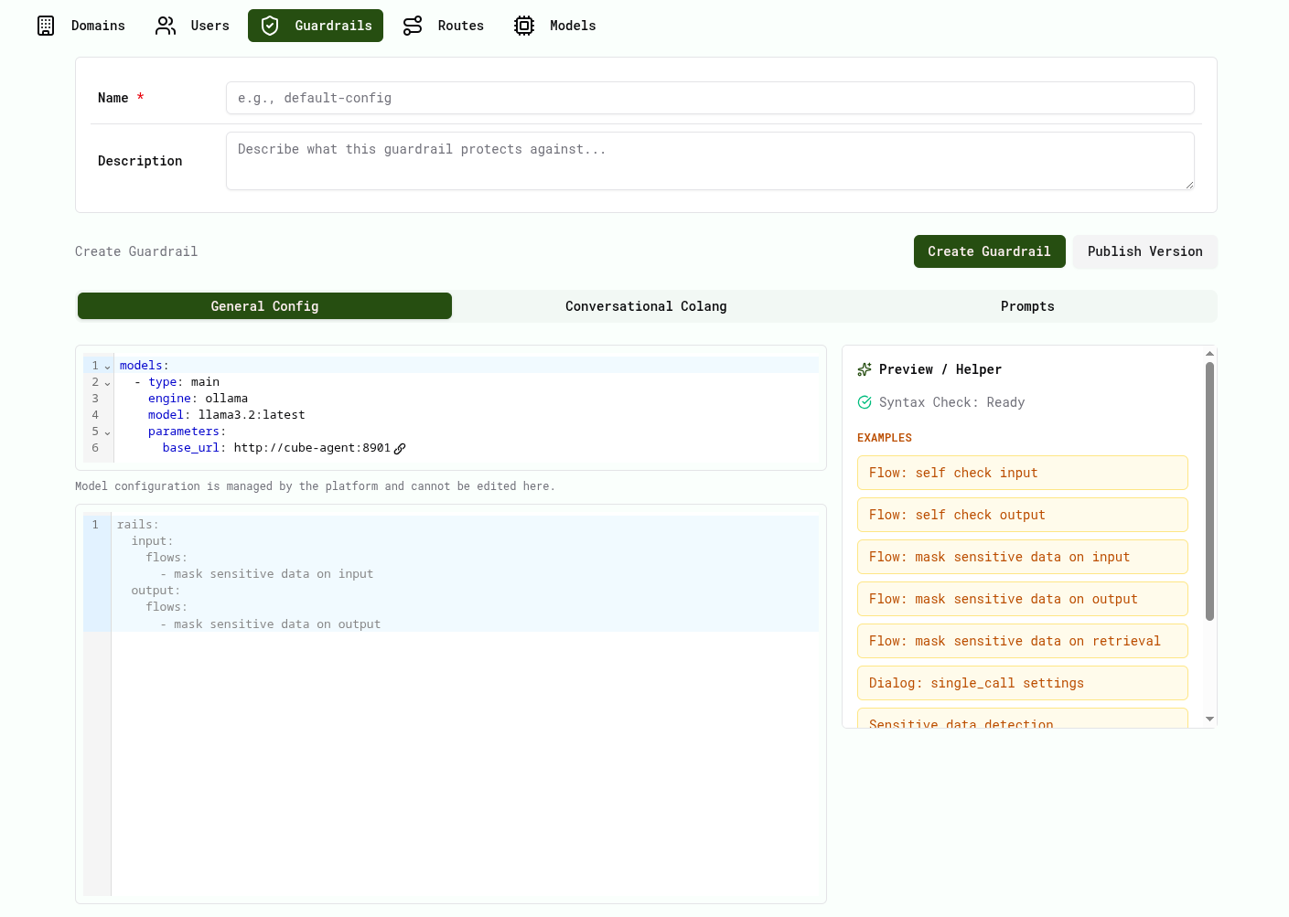Click the 'engine: ollama' line in models editor
Image resolution: width=1289 pixels, height=917 pixels.
pos(198,399)
